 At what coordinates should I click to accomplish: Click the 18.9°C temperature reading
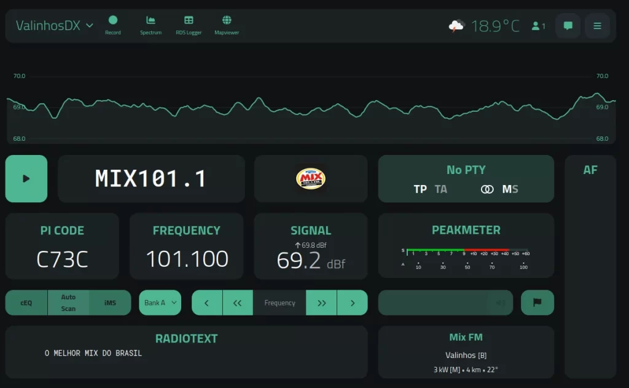(x=496, y=26)
